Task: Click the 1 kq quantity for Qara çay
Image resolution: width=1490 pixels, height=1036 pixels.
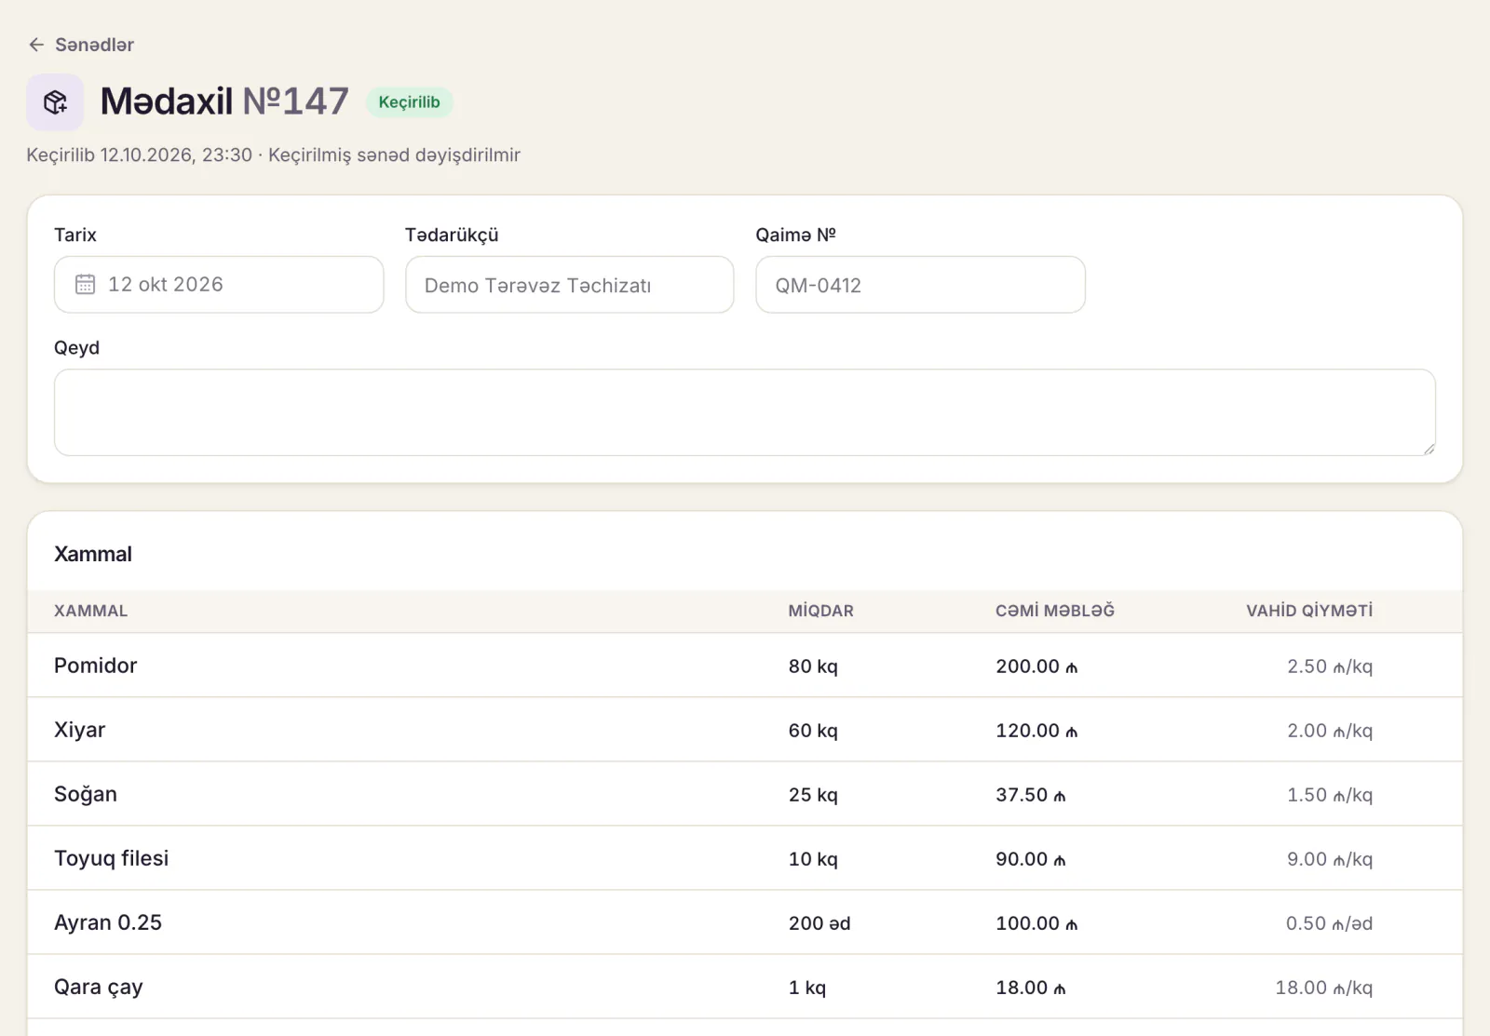Action: point(807,988)
